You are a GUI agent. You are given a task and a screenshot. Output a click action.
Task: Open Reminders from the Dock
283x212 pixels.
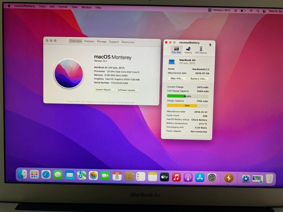pyautogui.click(x=141, y=176)
